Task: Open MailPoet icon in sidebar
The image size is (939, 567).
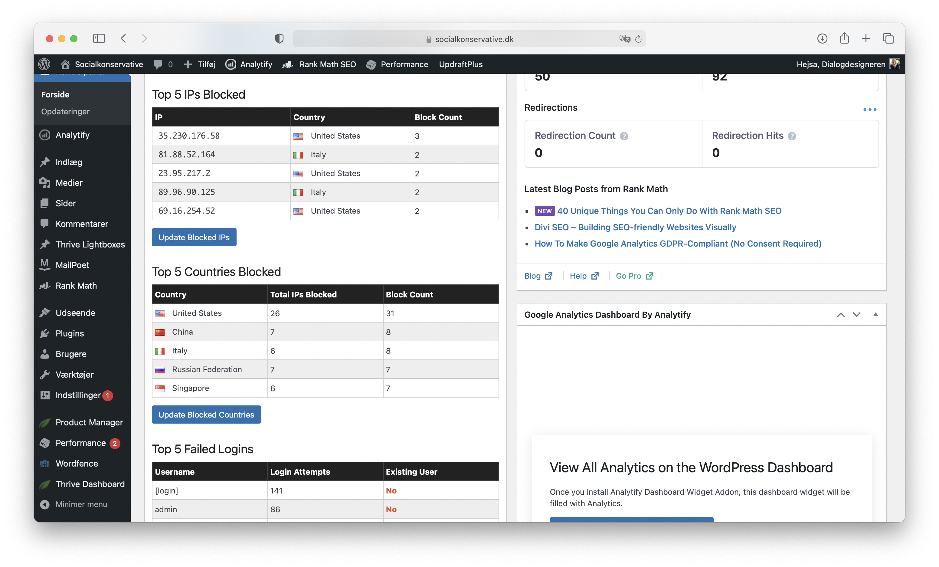Action: (44, 265)
